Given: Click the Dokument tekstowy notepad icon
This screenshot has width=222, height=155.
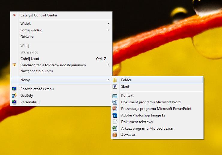Looking at the screenshot, I should 115,122.
